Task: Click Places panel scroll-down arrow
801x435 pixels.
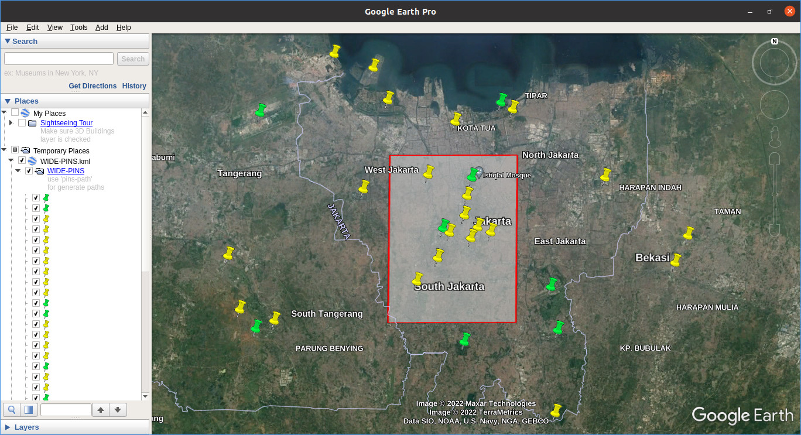Action: click(145, 396)
